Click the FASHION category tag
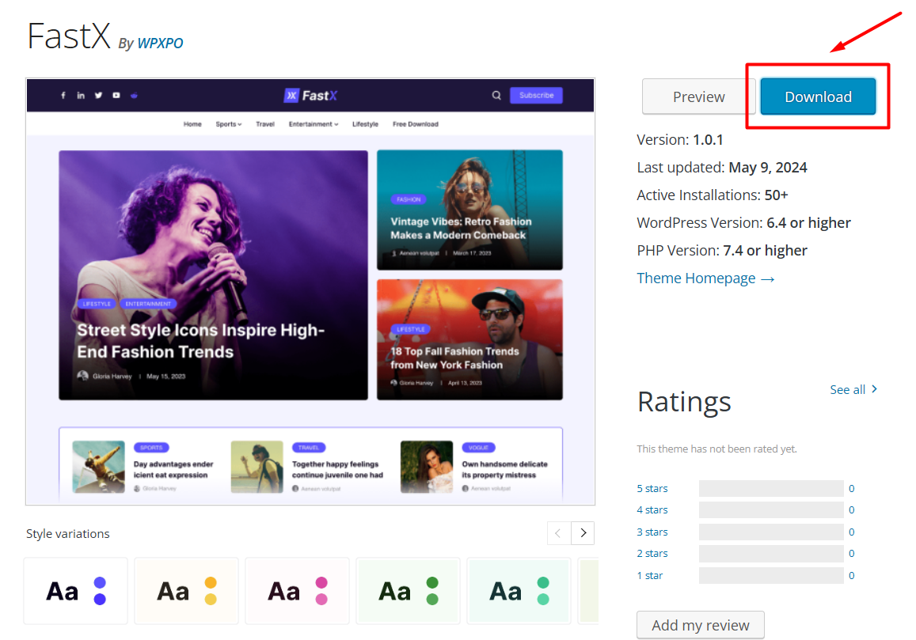 point(409,199)
